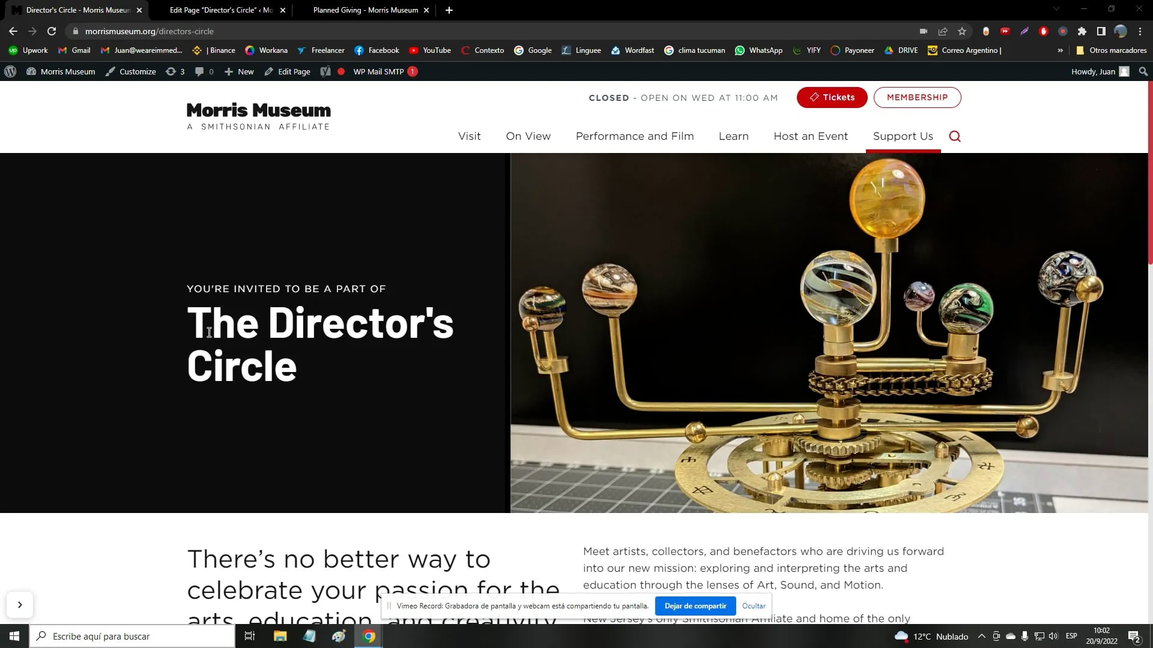Open Performance and Film menu
1153x648 pixels.
(x=635, y=136)
